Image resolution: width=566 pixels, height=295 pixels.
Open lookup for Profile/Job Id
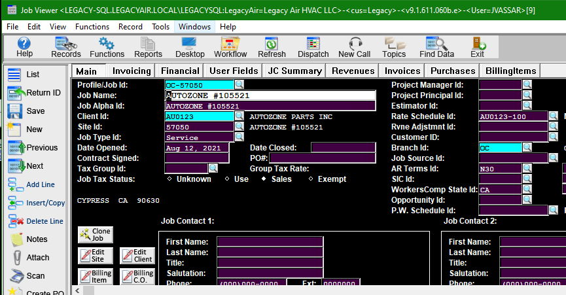[239, 84]
